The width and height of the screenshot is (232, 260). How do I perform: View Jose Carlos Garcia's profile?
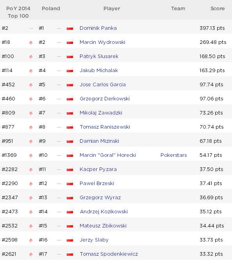103,85
